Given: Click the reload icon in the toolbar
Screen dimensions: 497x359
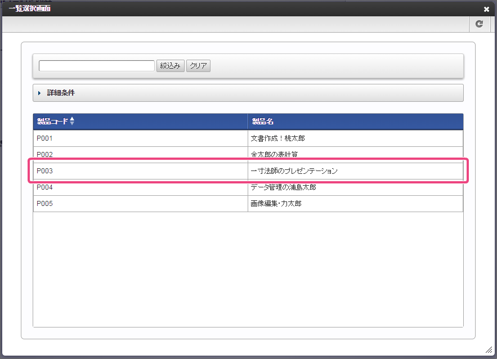Looking at the screenshot, I should (479, 24).
